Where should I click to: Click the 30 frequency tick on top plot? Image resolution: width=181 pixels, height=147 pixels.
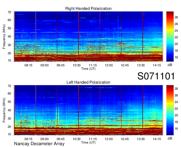click(x=9, y=45)
